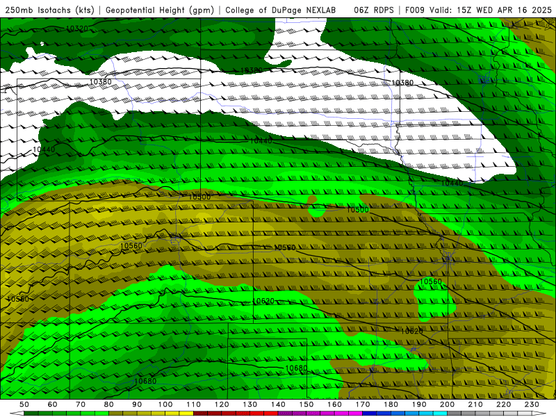
Task: Click the '150' value on the color scale
Action: (306, 404)
